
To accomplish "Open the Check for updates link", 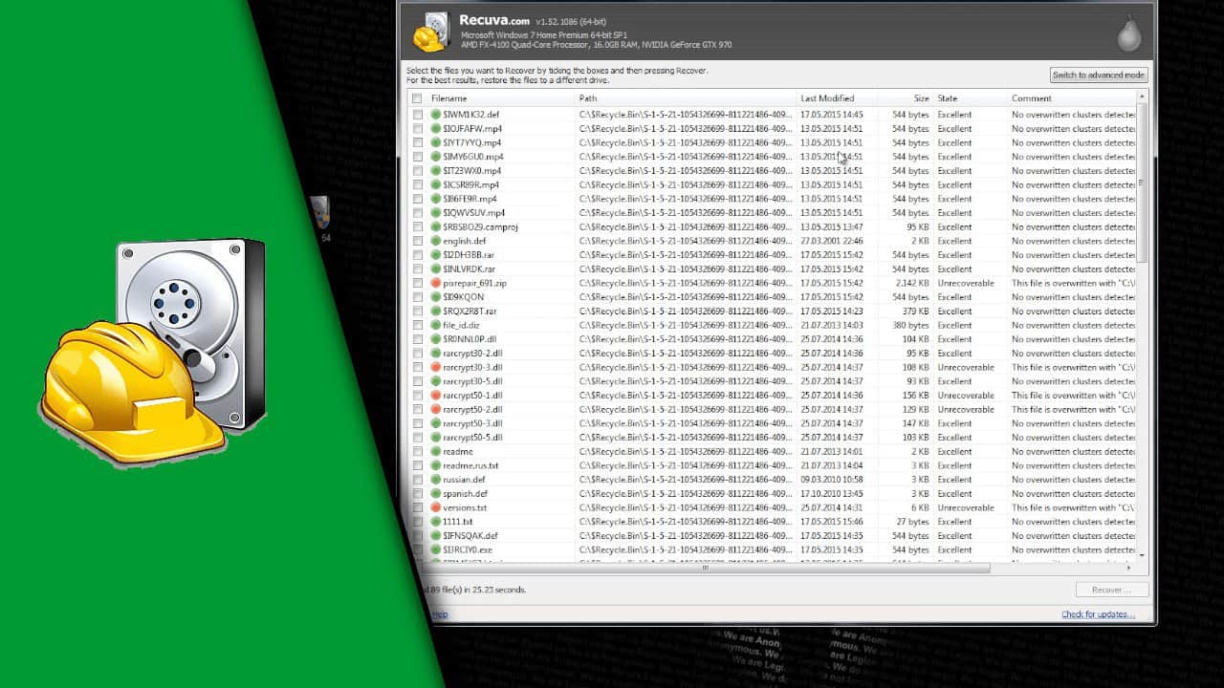I will (x=1098, y=614).
